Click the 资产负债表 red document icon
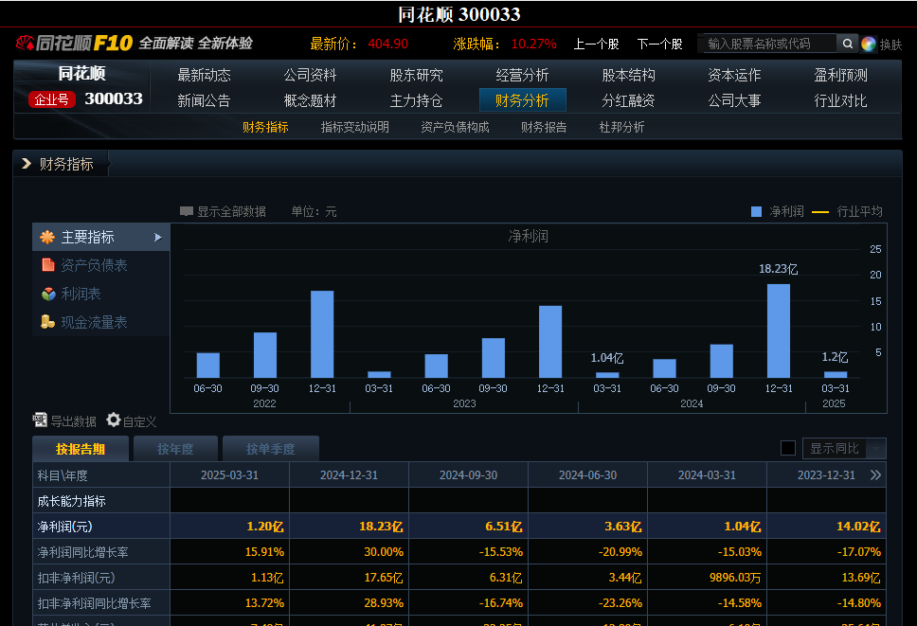The height and width of the screenshot is (626, 917). (48, 265)
